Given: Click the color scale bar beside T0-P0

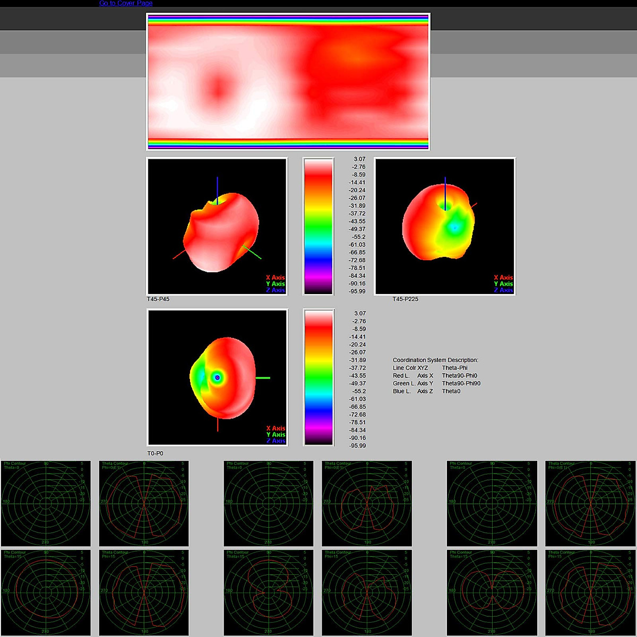Looking at the screenshot, I should [x=318, y=377].
